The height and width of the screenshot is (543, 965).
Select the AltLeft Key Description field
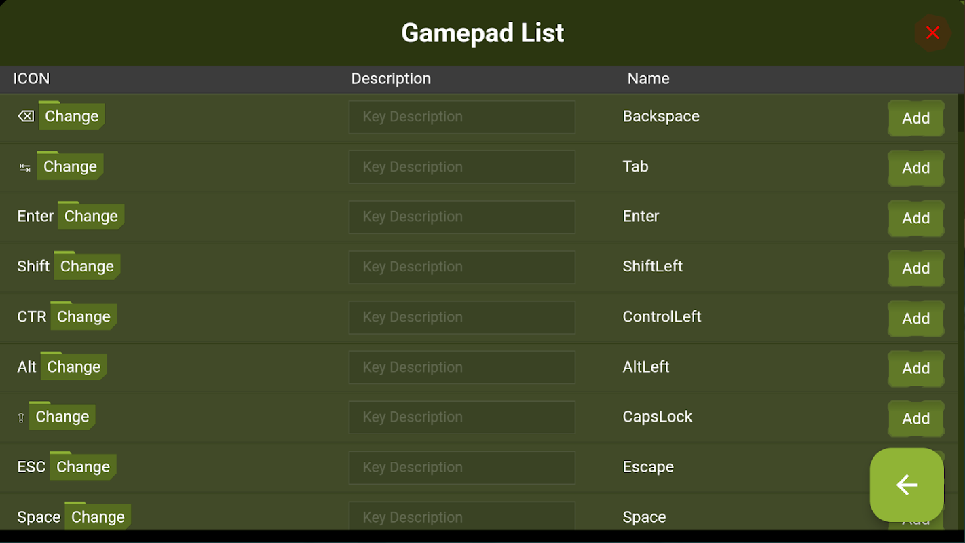pos(461,367)
